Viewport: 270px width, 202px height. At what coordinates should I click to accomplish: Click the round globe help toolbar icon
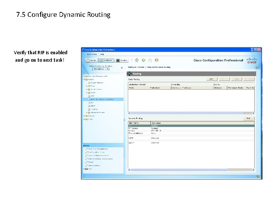pyautogui.click(x=156, y=60)
